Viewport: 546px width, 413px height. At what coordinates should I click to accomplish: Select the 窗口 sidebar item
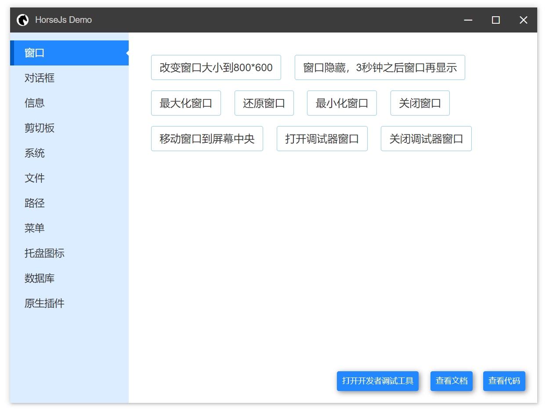click(x=69, y=53)
